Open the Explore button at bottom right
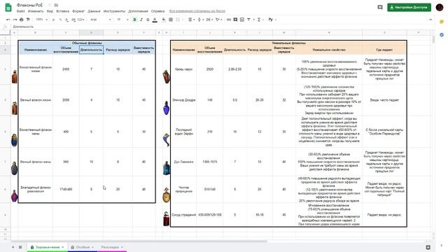The width and height of the screenshot is (448, 252). [x=428, y=247]
